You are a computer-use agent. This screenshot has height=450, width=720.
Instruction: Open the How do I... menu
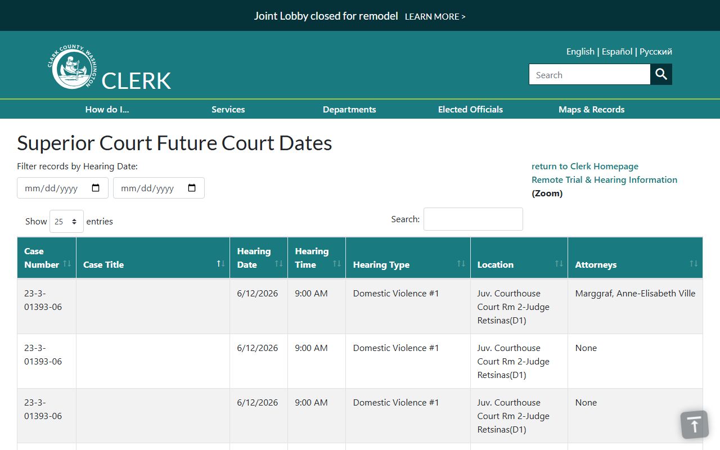click(x=107, y=110)
